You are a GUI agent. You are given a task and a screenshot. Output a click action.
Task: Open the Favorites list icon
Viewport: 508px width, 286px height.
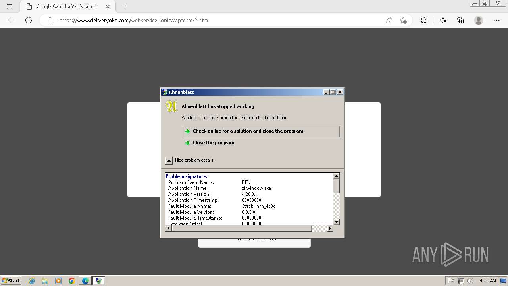pyautogui.click(x=443, y=20)
